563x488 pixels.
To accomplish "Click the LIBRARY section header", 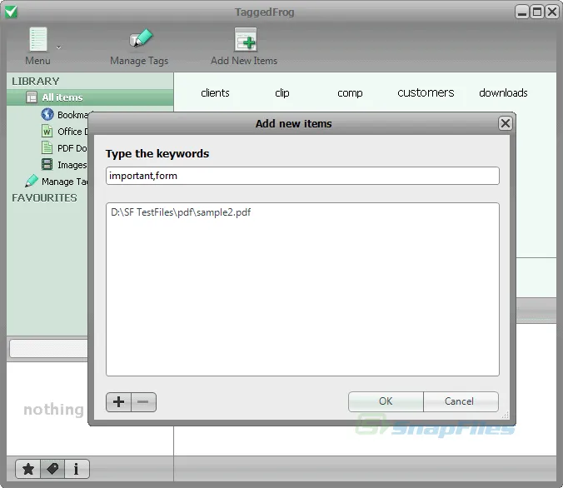I will coord(36,81).
